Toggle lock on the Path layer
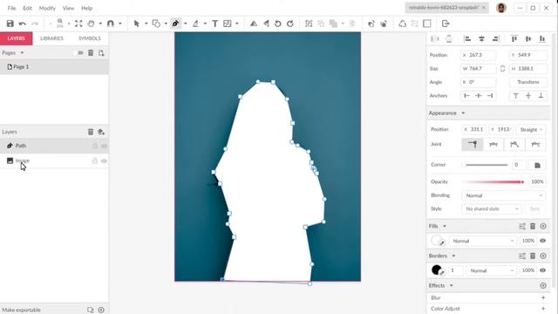The image size is (558, 314). 95,146
